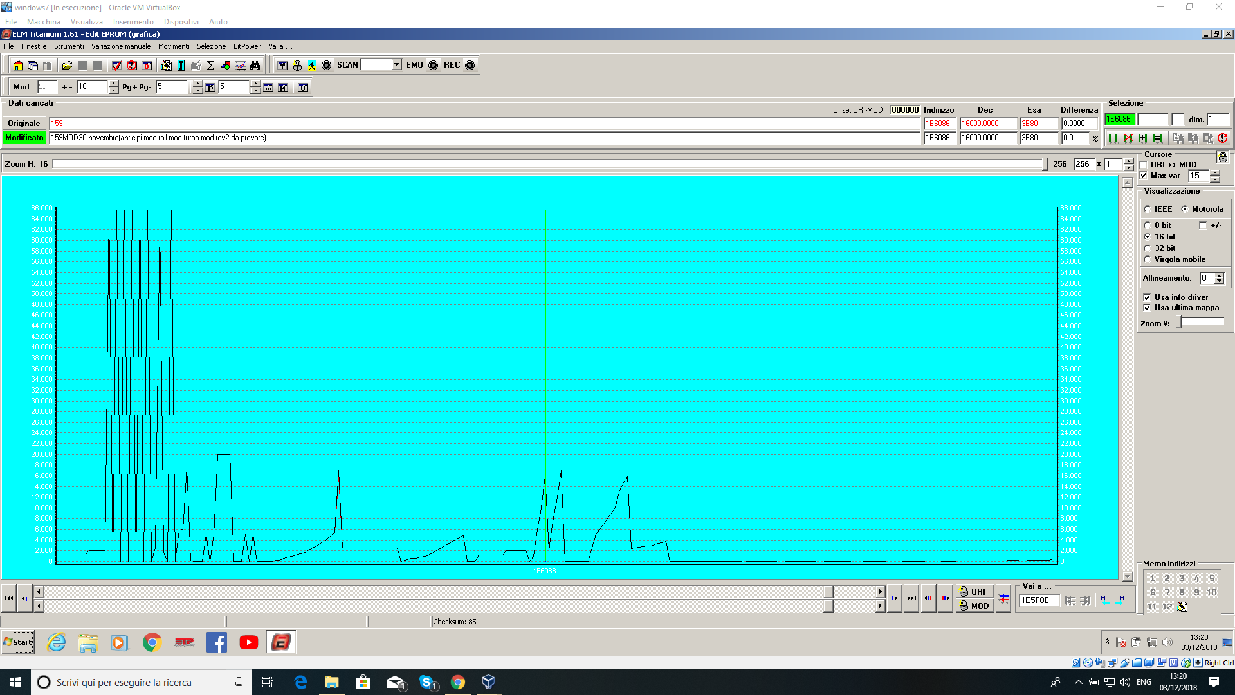1235x695 pixels.
Task: Click the capital 'M' toolbar button
Action: (283, 88)
